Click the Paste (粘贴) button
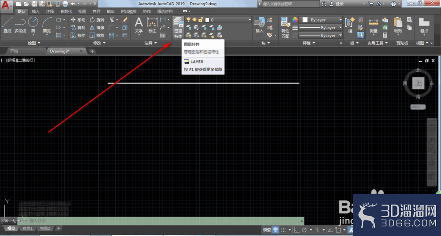This screenshot has height=236, width=441. point(398,26)
